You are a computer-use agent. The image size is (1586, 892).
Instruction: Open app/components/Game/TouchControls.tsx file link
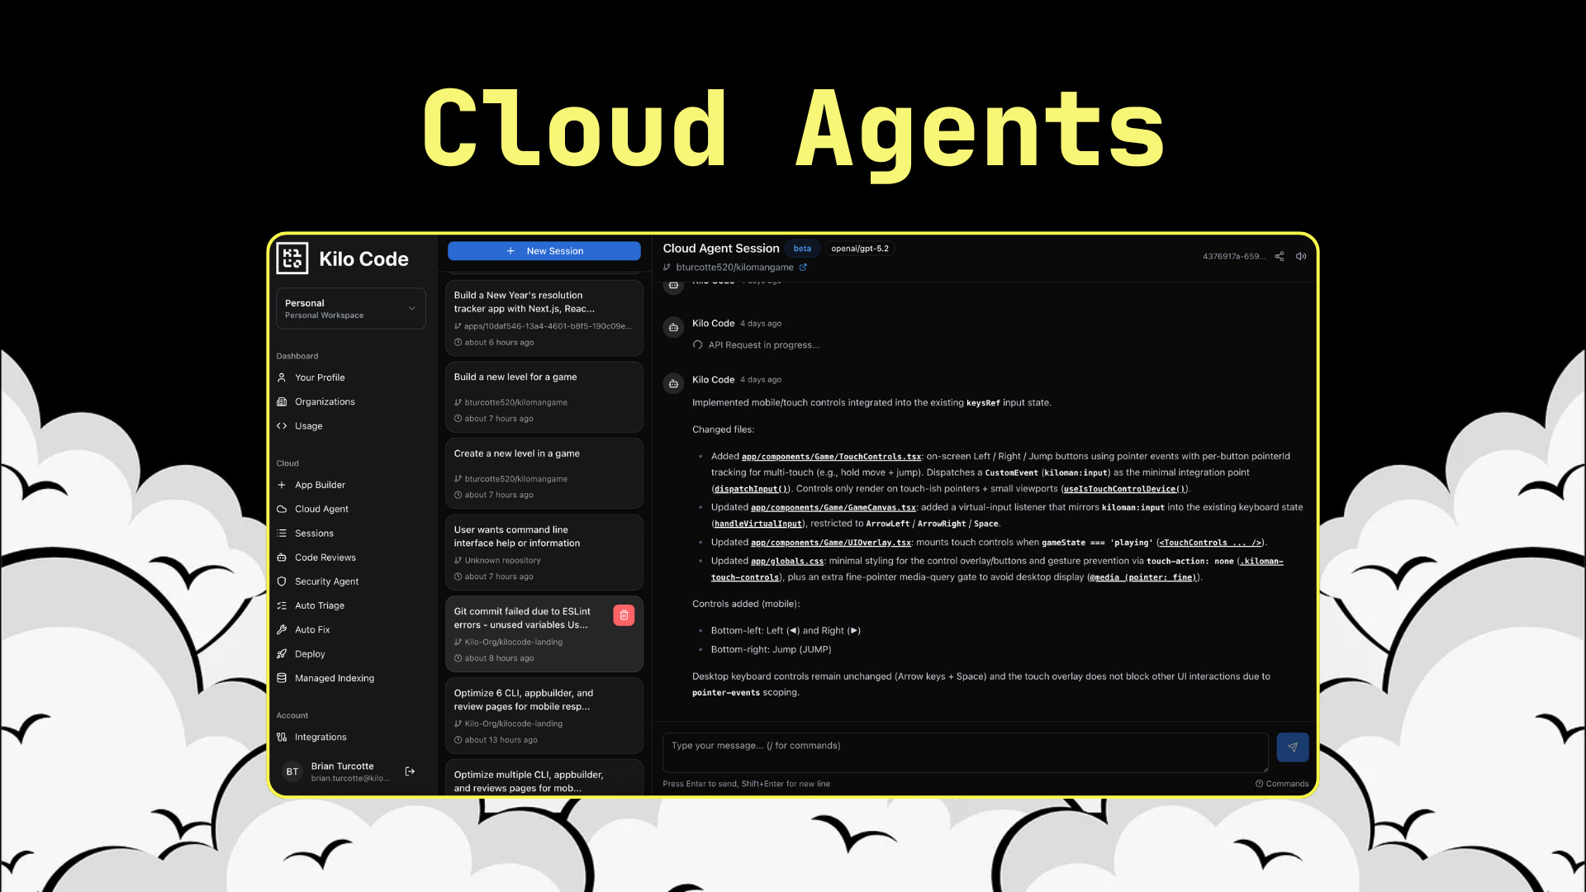coord(831,457)
